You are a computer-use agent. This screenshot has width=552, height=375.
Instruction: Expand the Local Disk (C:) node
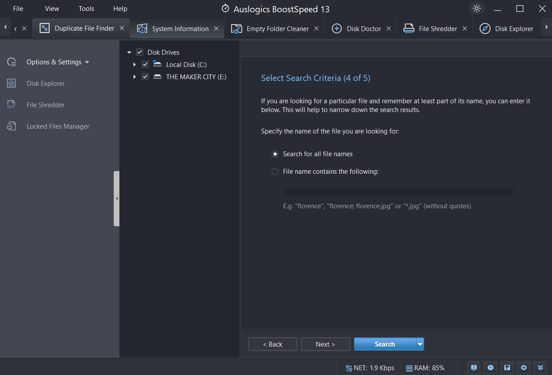(x=135, y=65)
